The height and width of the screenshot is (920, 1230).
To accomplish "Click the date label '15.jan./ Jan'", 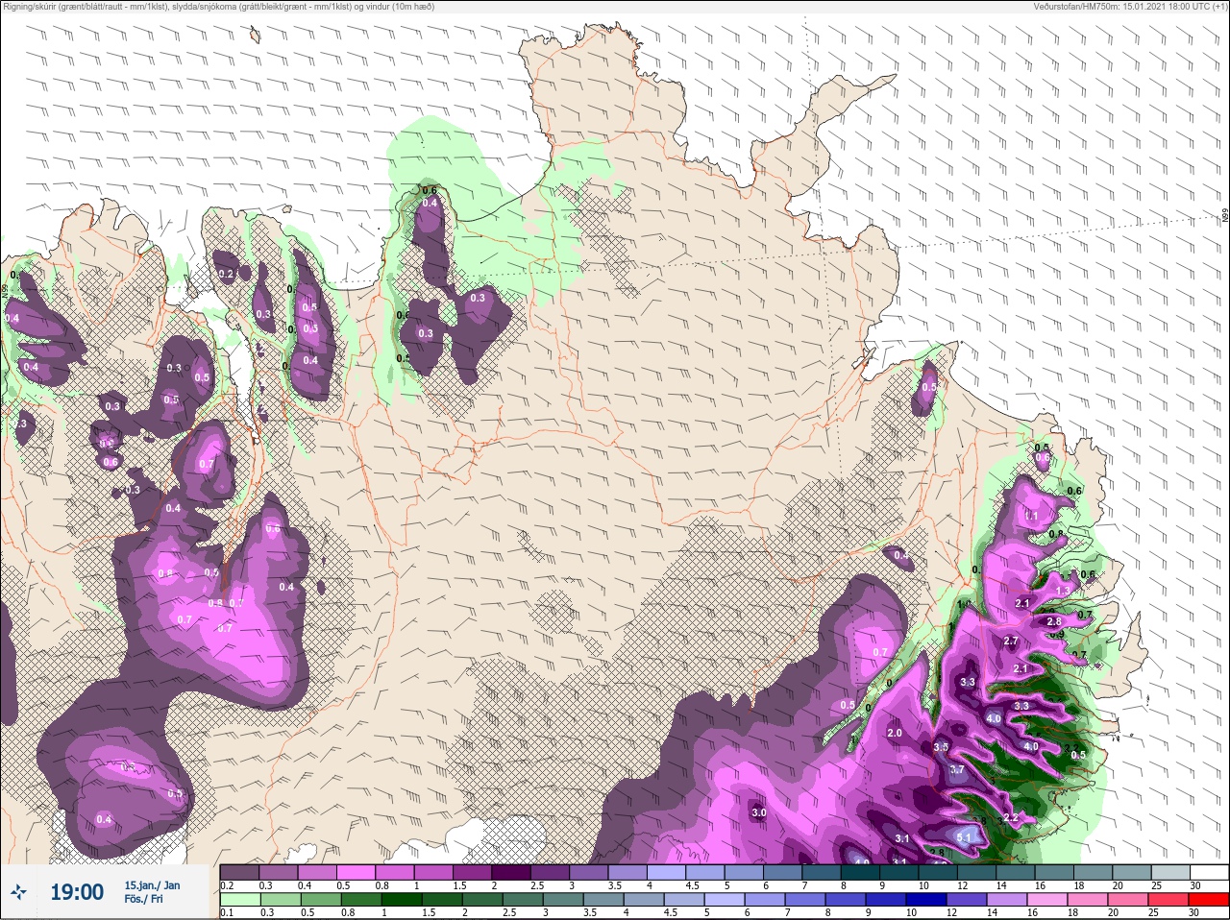I will (152, 885).
